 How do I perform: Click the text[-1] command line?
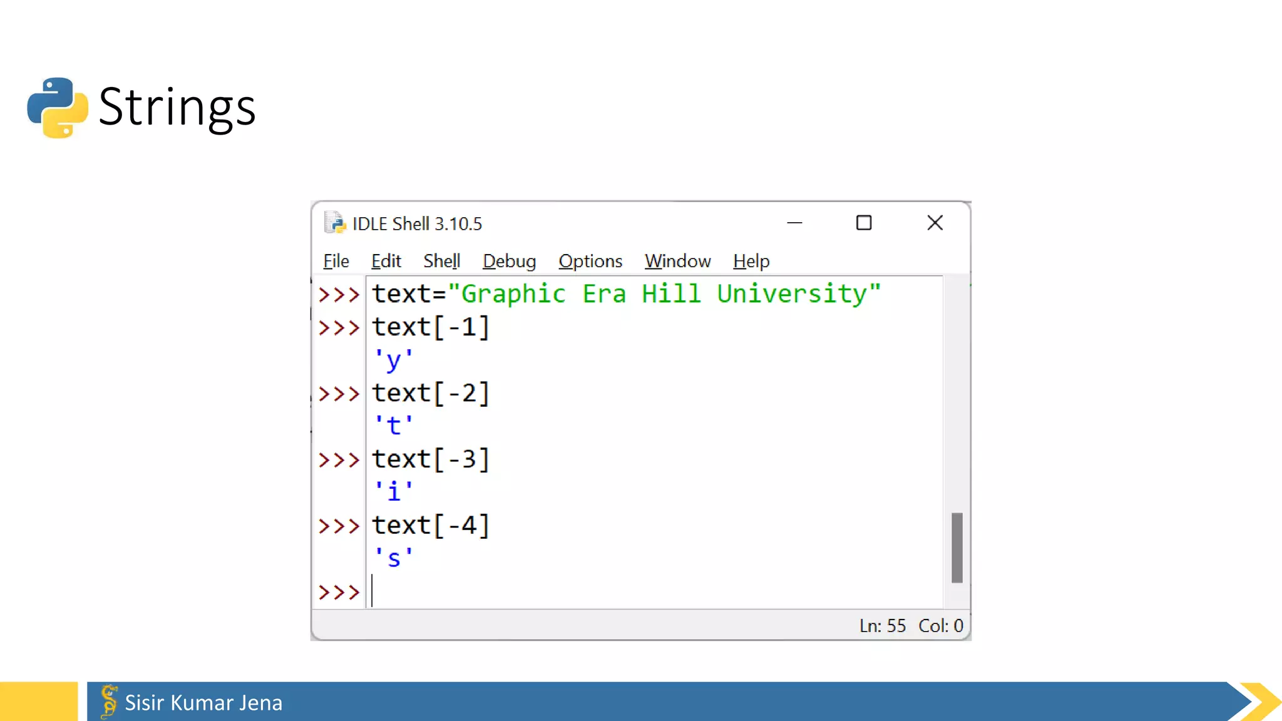click(431, 327)
